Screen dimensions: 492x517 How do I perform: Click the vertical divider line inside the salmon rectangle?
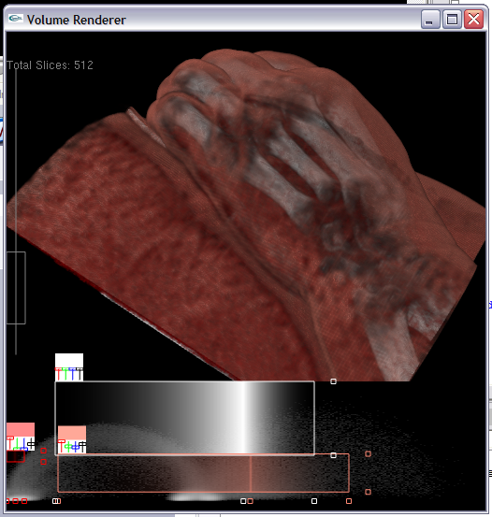[x=251, y=473]
